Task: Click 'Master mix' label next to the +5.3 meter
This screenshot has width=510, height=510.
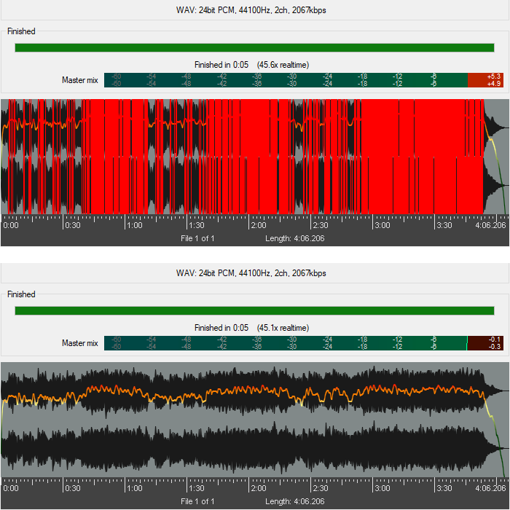Action: pos(80,80)
